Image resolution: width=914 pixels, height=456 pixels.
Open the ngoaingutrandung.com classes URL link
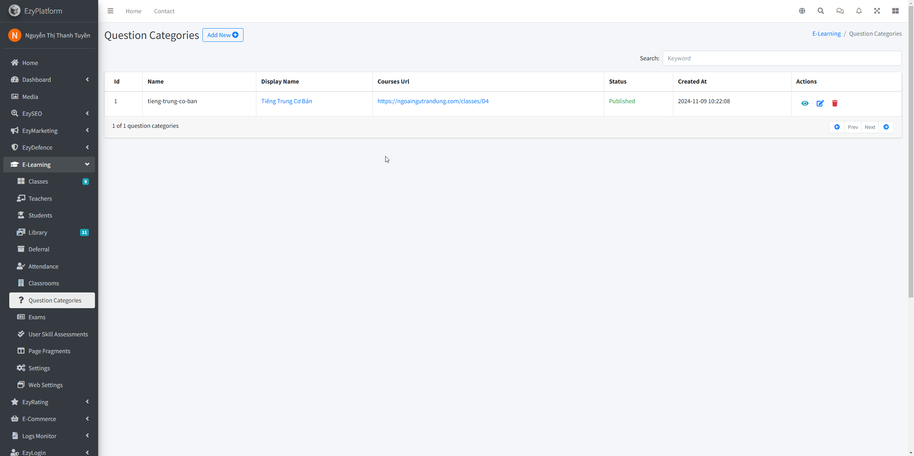pos(433,101)
